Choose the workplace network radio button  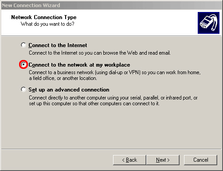[x=23, y=64]
